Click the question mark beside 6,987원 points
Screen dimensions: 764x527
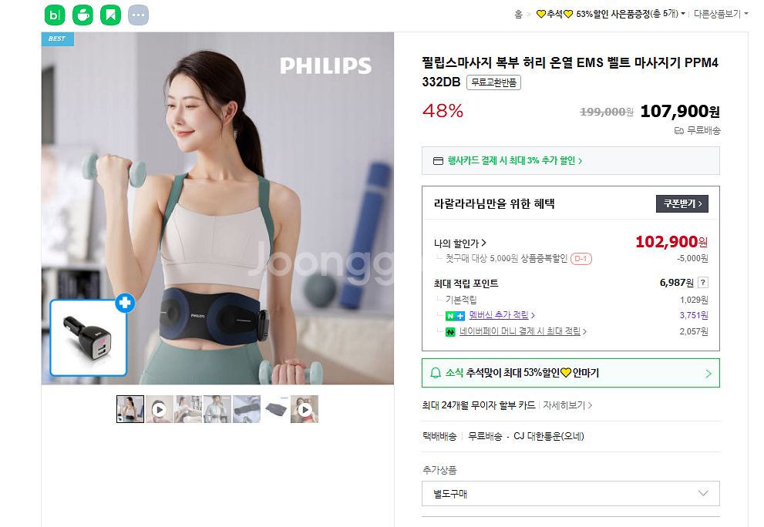coord(702,283)
